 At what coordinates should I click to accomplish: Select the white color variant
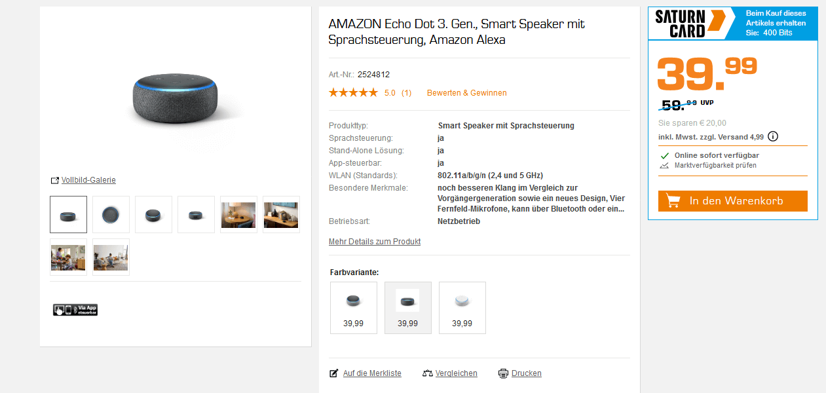point(462,308)
